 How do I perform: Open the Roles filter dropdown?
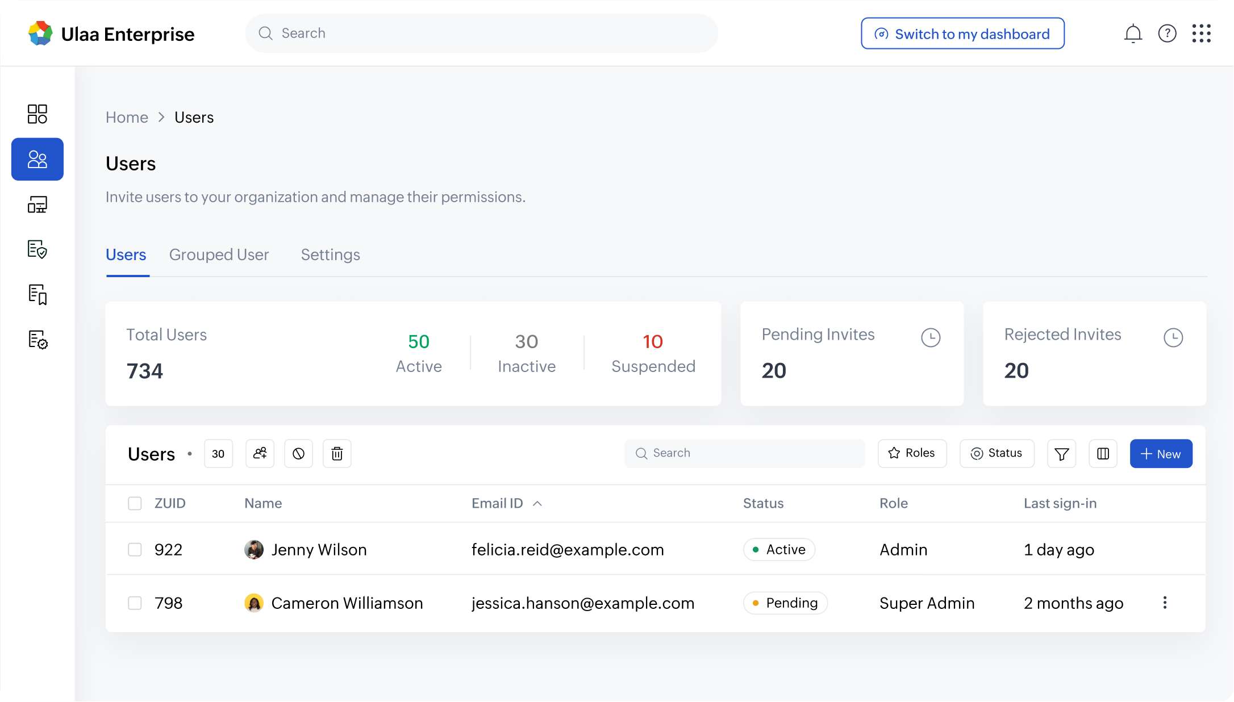pyautogui.click(x=912, y=453)
